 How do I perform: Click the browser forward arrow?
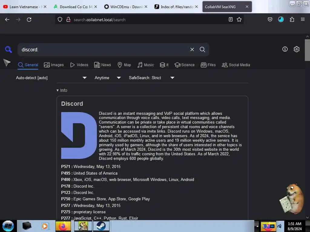click(x=18, y=20)
